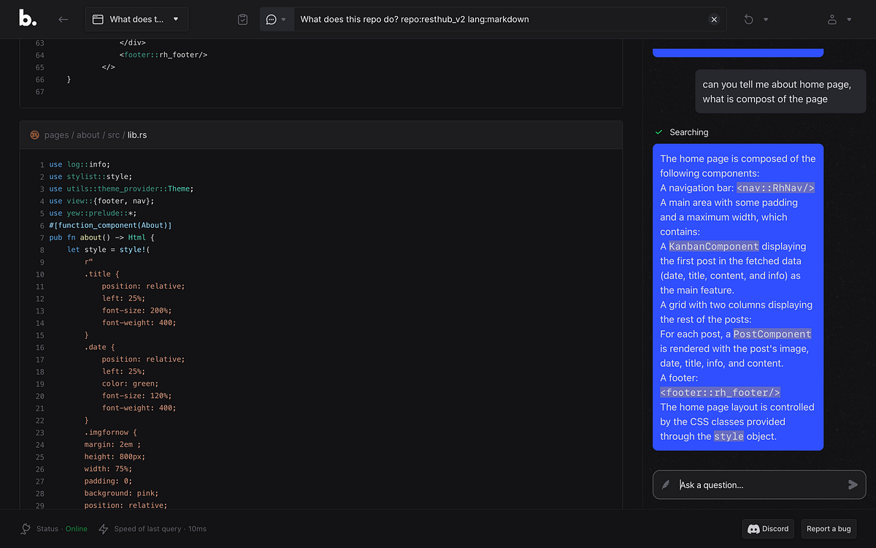Click the Rust crab icon beside lib.rs path
Screen dimensions: 876x548
pyautogui.click(x=34, y=134)
